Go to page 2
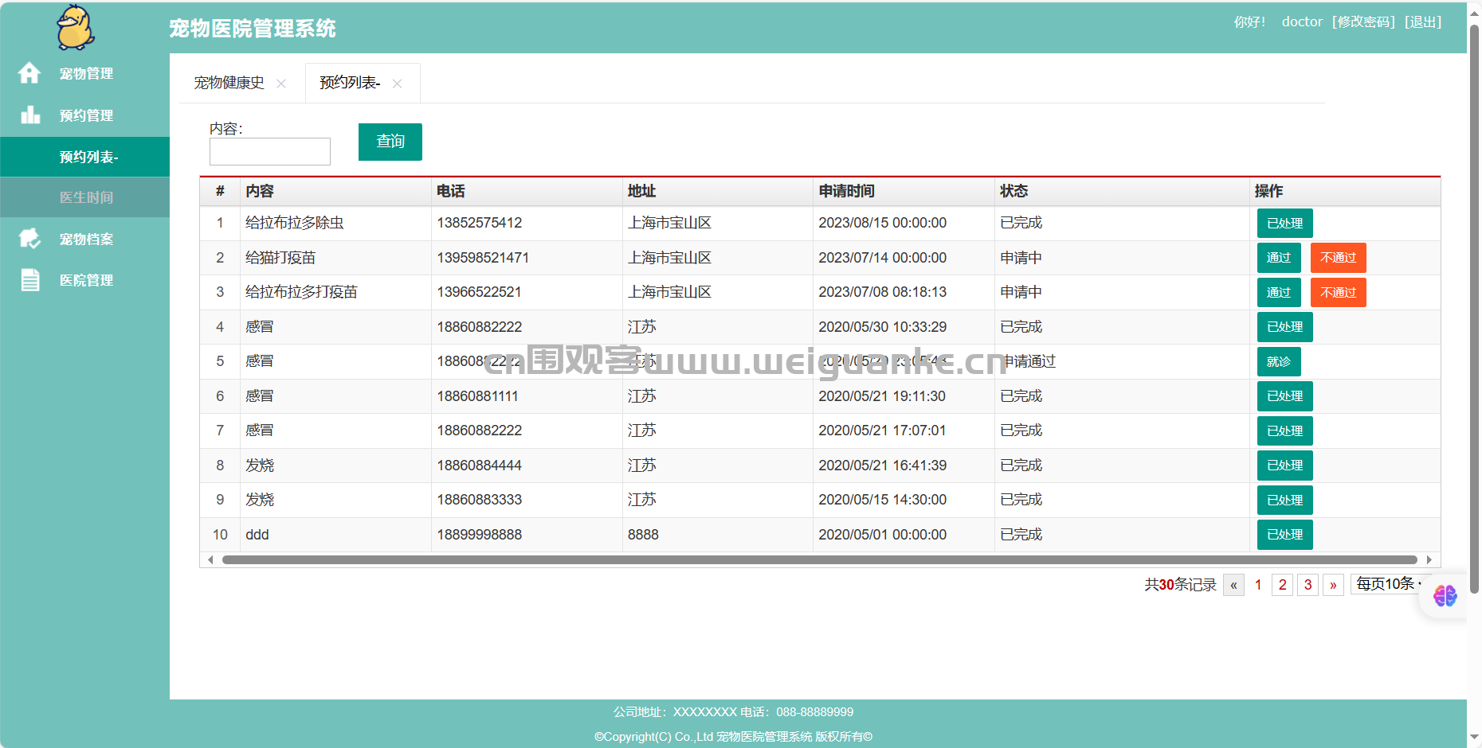The height and width of the screenshot is (748, 1482). point(1282,585)
